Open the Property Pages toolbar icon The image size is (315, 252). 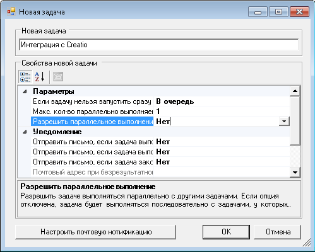(58, 77)
